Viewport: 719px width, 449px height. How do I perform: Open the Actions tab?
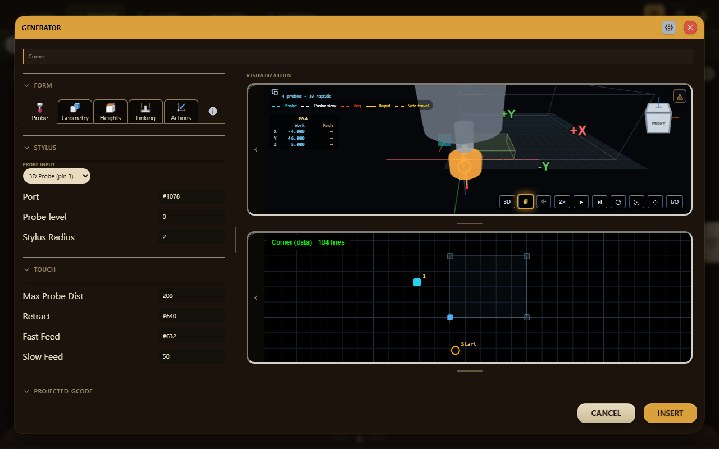tap(181, 111)
